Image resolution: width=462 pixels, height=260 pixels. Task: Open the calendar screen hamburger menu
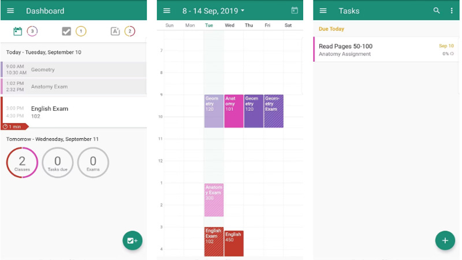click(x=167, y=11)
